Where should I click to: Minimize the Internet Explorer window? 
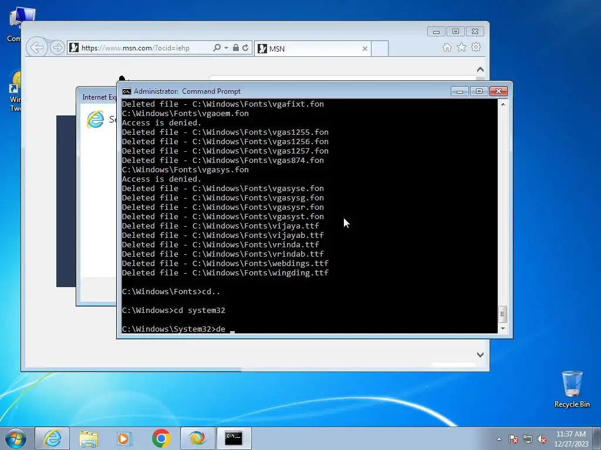[436, 32]
